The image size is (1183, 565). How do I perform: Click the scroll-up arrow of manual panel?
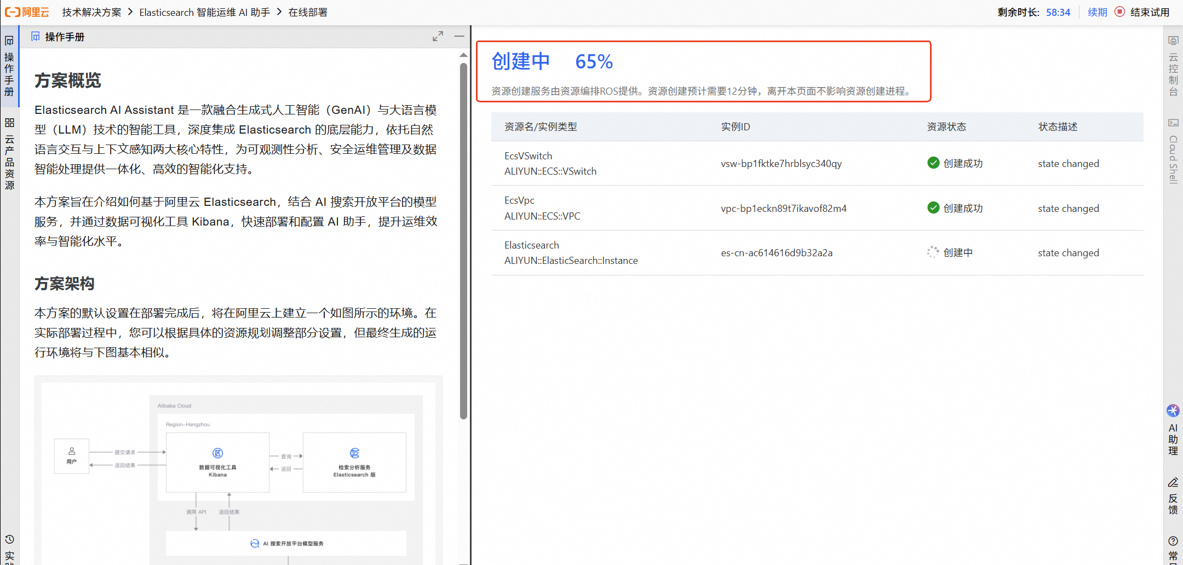pos(463,55)
